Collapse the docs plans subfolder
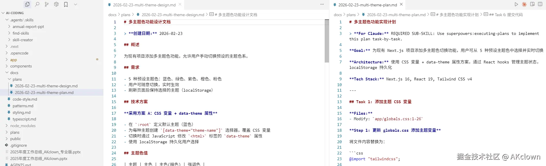546x166 pixels. 9,79
